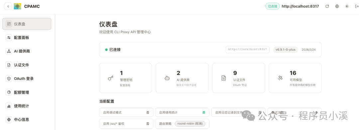Open OAuth 登录 from the sidebar

pyautogui.click(x=27, y=79)
